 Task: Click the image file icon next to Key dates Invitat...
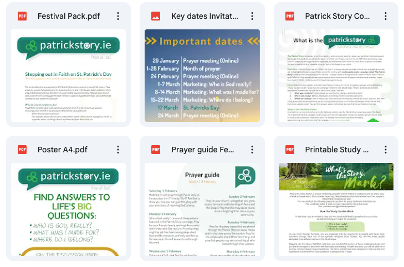[156, 16]
